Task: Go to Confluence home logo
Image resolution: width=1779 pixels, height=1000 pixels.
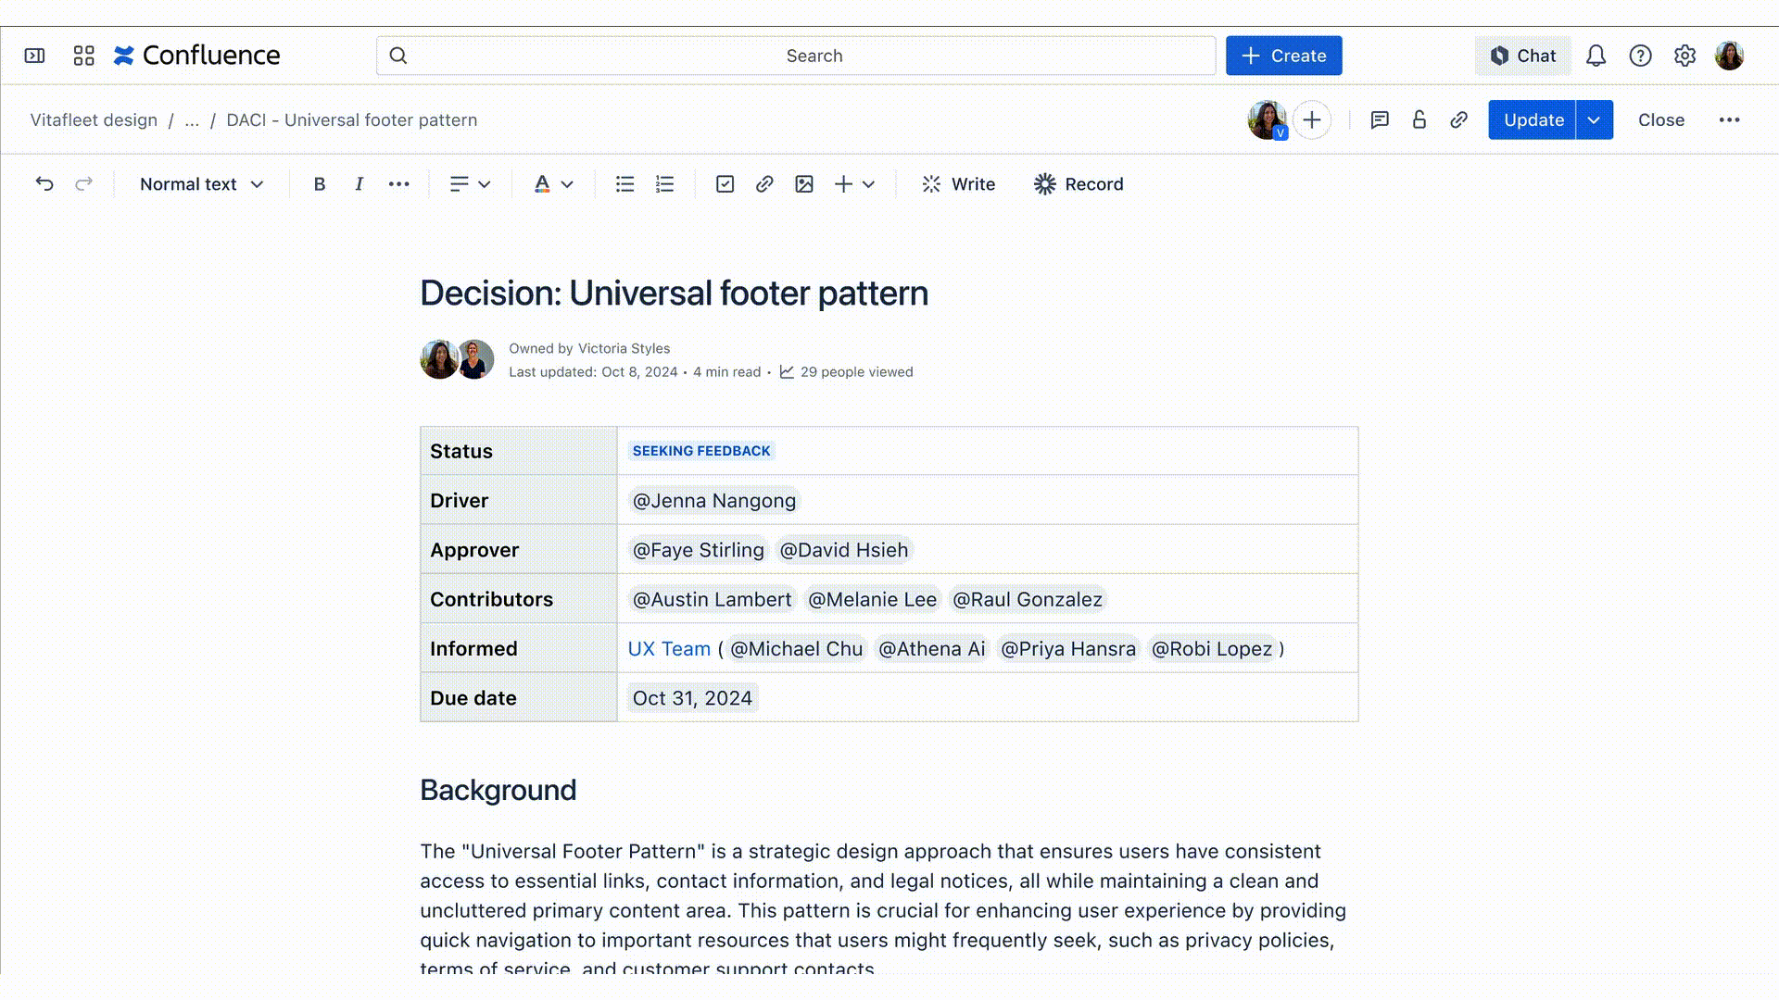Action: (196, 56)
